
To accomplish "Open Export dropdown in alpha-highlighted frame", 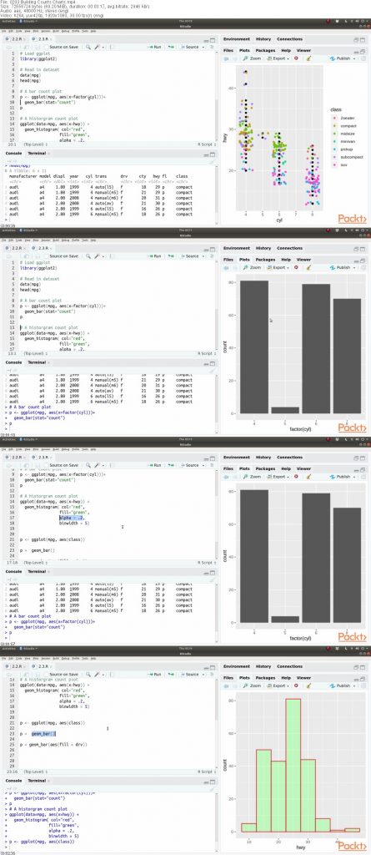I will click(279, 477).
